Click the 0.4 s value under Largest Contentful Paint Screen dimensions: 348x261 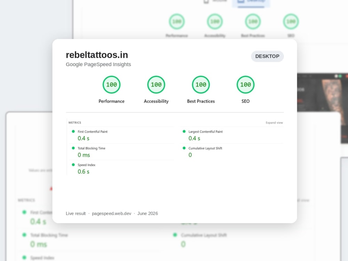pyautogui.click(x=194, y=138)
